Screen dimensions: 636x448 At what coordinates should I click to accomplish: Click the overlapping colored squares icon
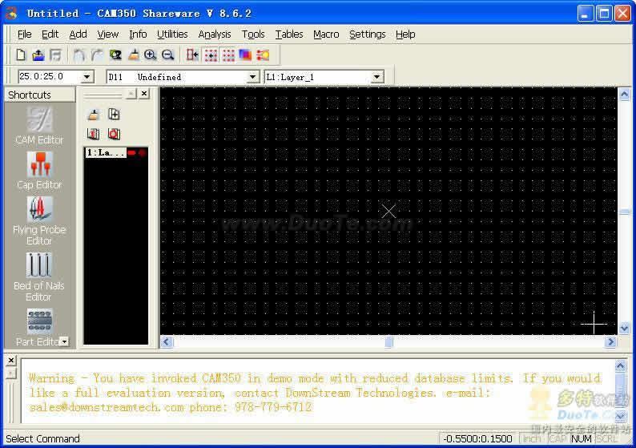(x=245, y=54)
